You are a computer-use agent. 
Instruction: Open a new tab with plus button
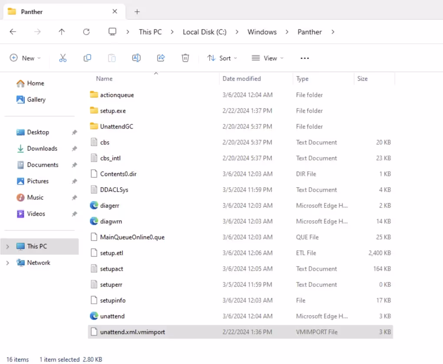click(137, 12)
